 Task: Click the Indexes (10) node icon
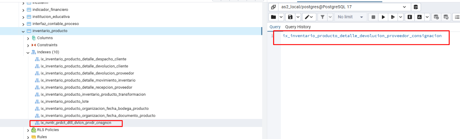click(x=34, y=52)
